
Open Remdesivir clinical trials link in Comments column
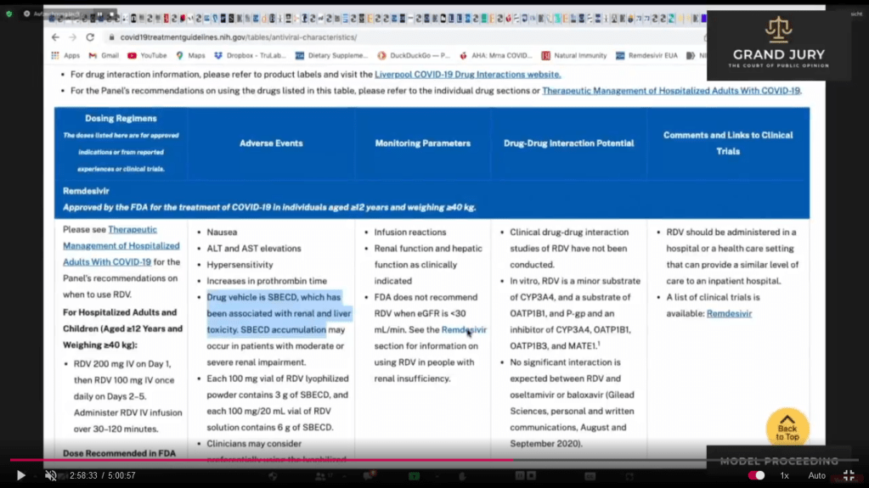coord(729,314)
